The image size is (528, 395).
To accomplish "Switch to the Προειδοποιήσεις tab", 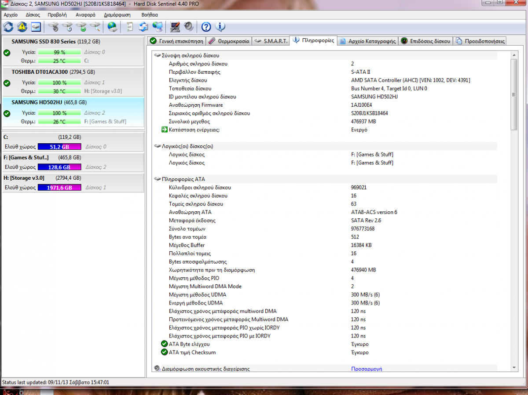I will click(x=480, y=41).
